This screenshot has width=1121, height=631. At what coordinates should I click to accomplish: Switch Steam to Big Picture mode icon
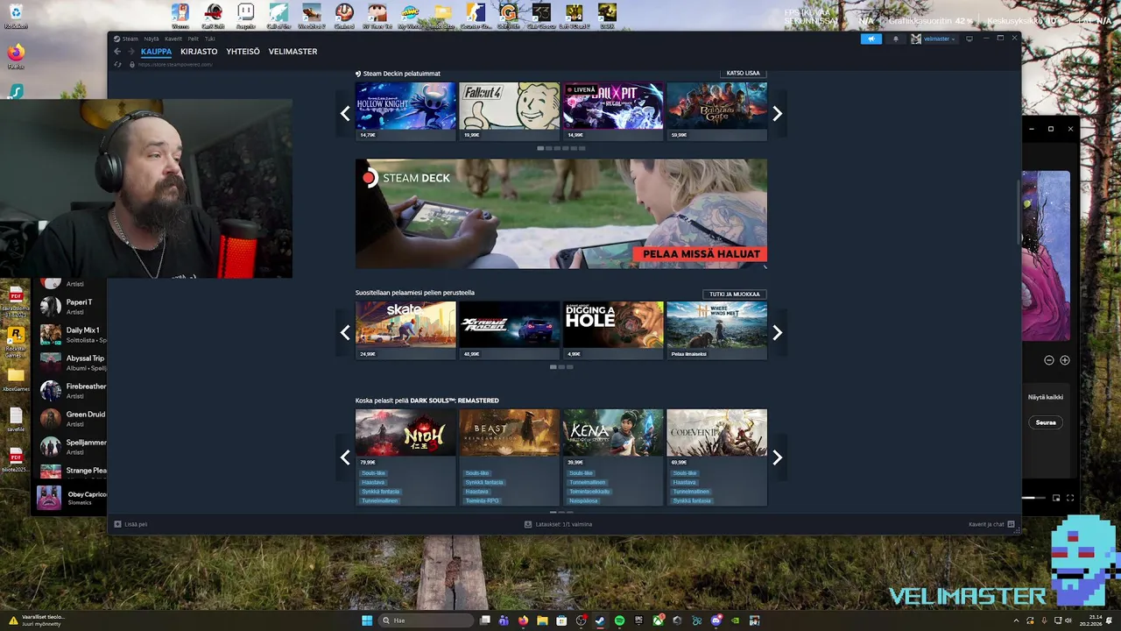point(969,39)
